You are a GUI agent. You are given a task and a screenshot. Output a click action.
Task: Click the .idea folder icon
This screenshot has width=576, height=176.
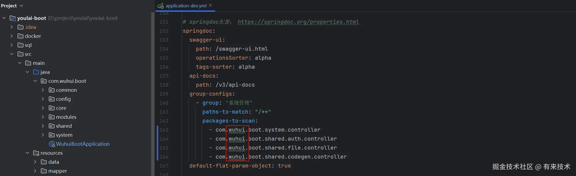pyautogui.click(x=21, y=27)
